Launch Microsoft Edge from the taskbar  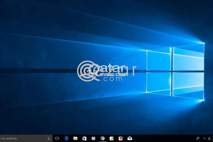(x=66, y=138)
